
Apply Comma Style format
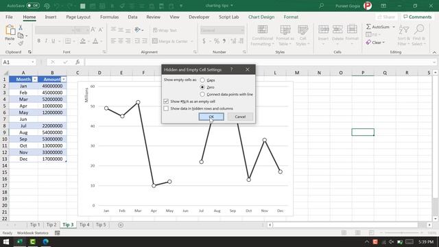pos(224,41)
